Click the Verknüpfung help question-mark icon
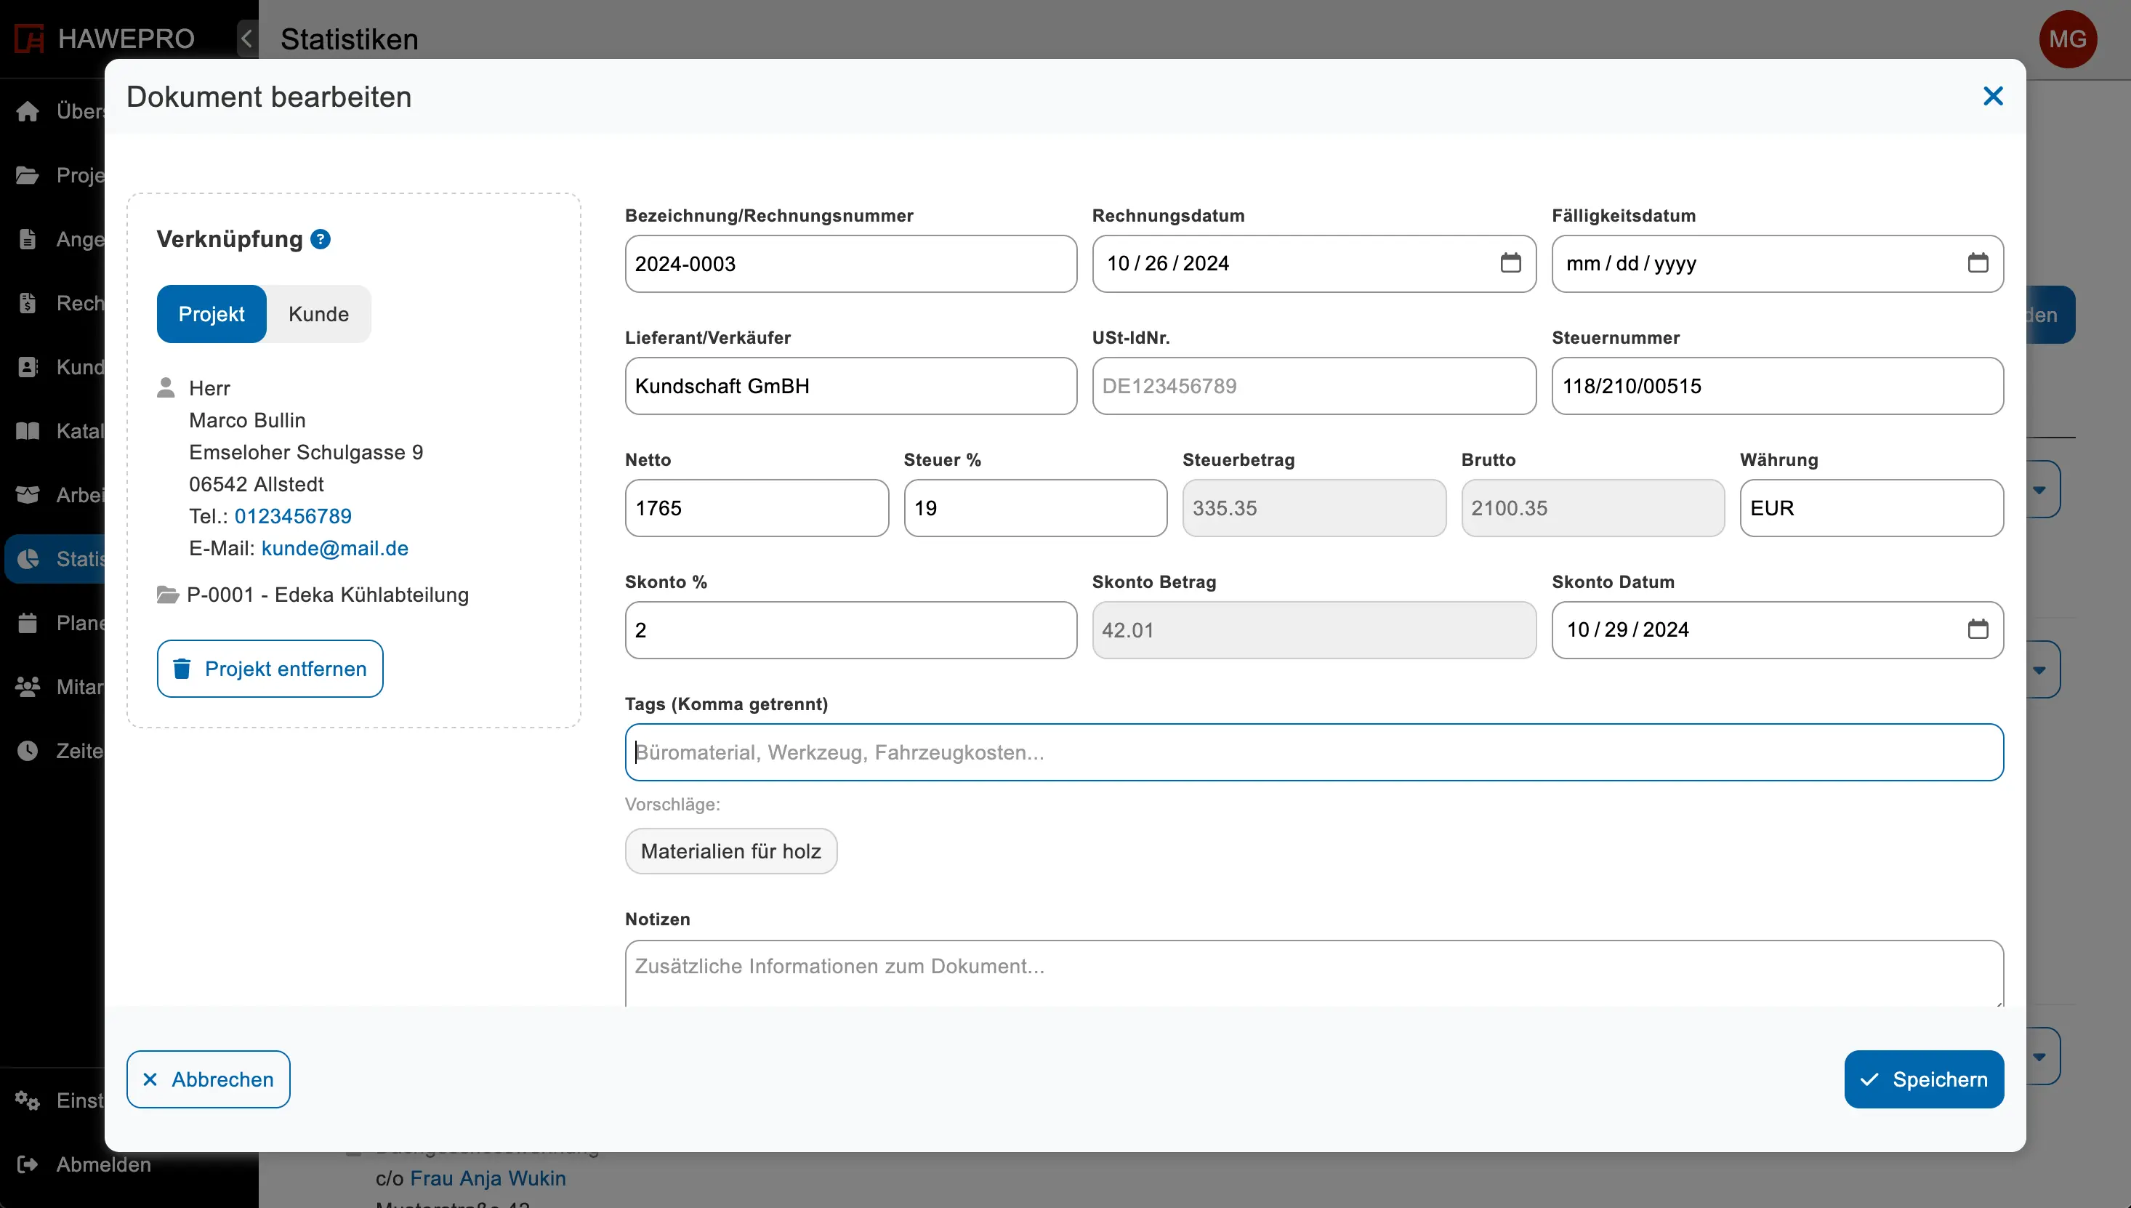Screen dimensions: 2131x1208 tap(321, 239)
